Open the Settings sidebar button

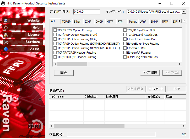(23, 42)
